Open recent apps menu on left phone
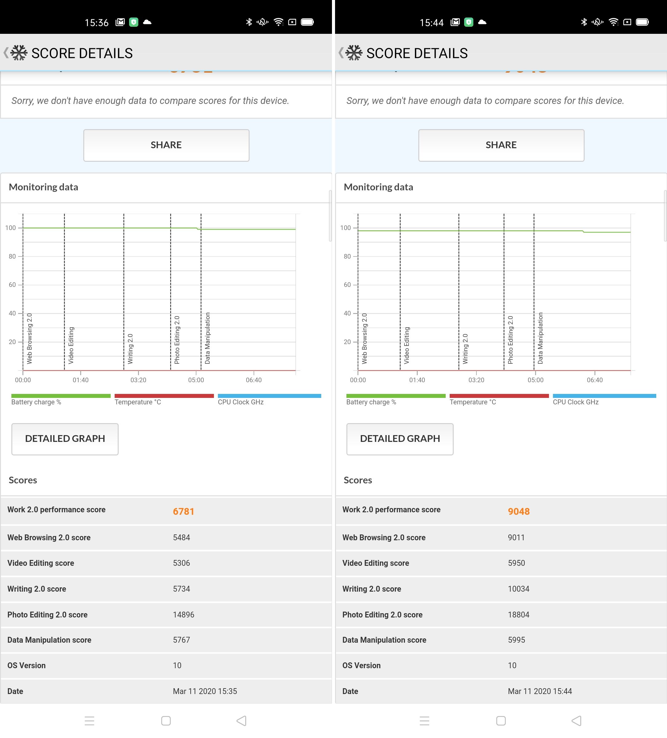This screenshot has width=667, height=738. tap(89, 721)
